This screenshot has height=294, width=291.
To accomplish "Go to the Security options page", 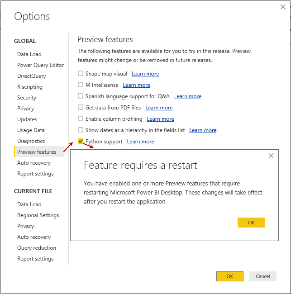I will tap(27, 98).
